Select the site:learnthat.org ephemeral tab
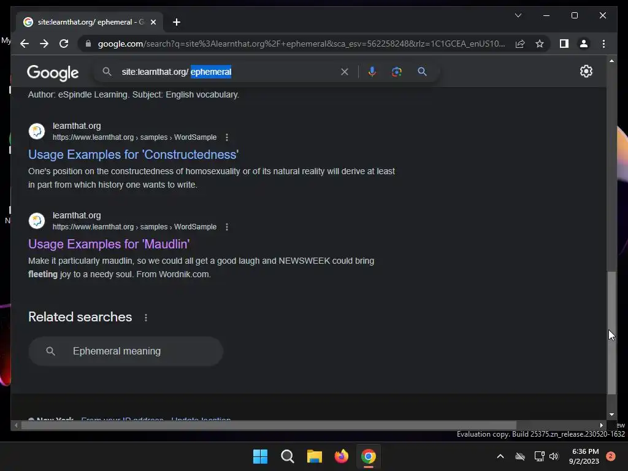The height and width of the screenshot is (471, 628). click(x=90, y=22)
